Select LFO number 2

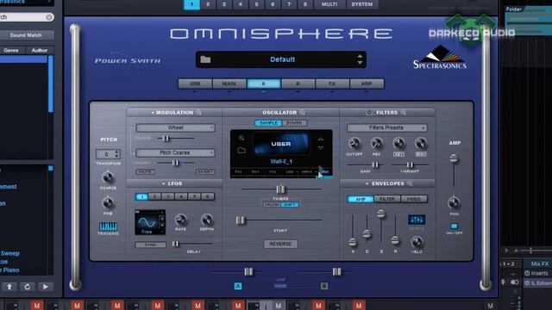[x=155, y=196]
